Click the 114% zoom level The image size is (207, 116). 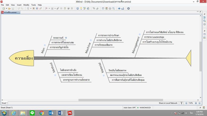pyautogui.click(x=191, y=103)
